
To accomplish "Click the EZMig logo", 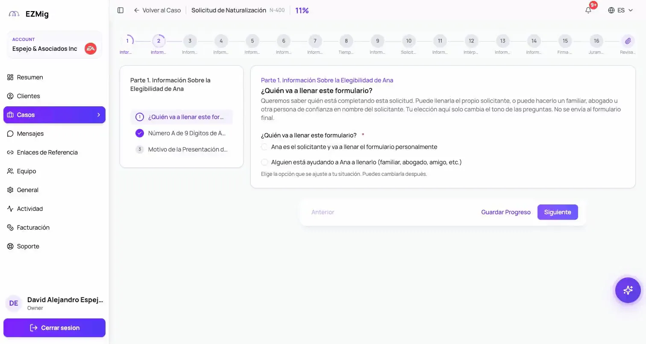I will (29, 14).
